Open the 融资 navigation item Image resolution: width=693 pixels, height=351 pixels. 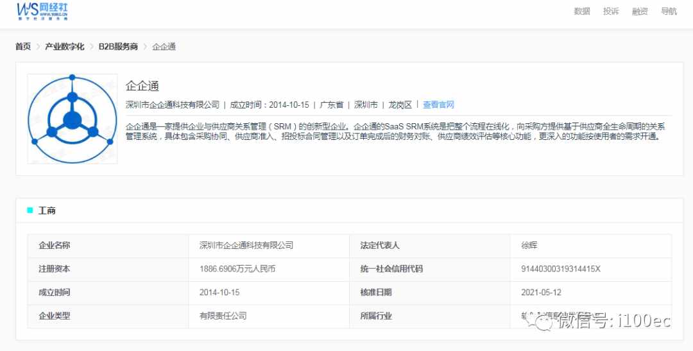tap(640, 12)
